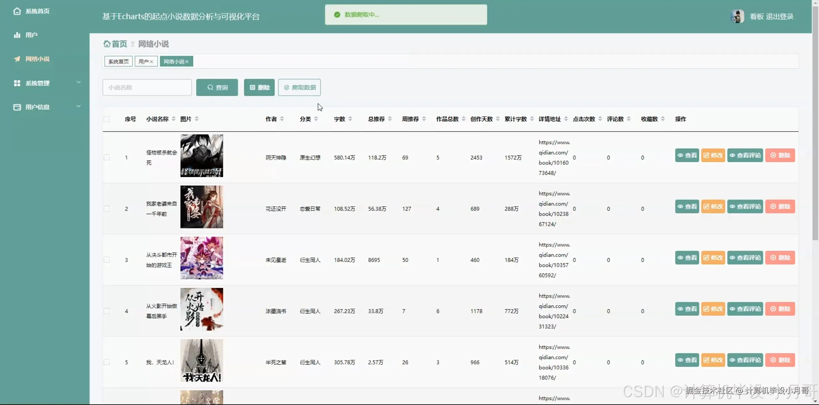The width and height of the screenshot is (819, 405).
Task: Sort table by 作者 column arrows
Action: point(282,119)
